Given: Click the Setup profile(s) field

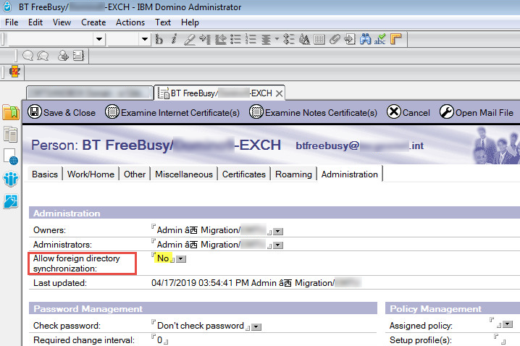Looking at the screenshot, I should [x=500, y=339].
